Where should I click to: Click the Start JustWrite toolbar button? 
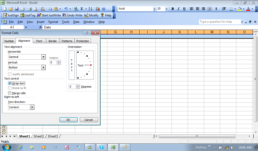pos(49,15)
